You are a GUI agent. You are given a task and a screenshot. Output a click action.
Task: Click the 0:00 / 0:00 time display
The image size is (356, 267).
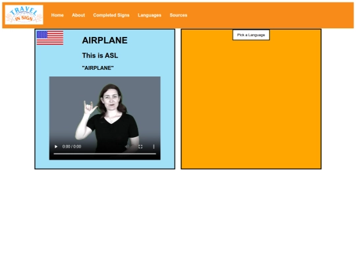[x=72, y=146]
